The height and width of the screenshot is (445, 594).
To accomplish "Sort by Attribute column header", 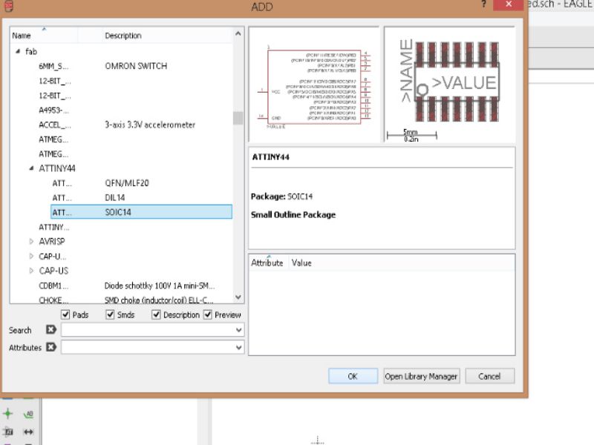I will pos(268,263).
